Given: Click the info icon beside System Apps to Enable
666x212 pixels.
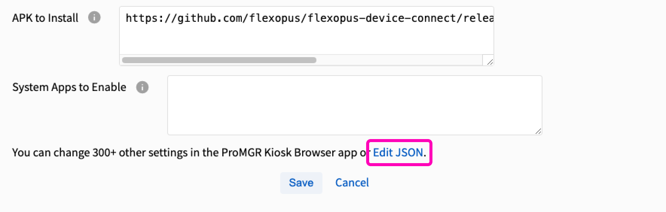Looking at the screenshot, I should coord(142,87).
